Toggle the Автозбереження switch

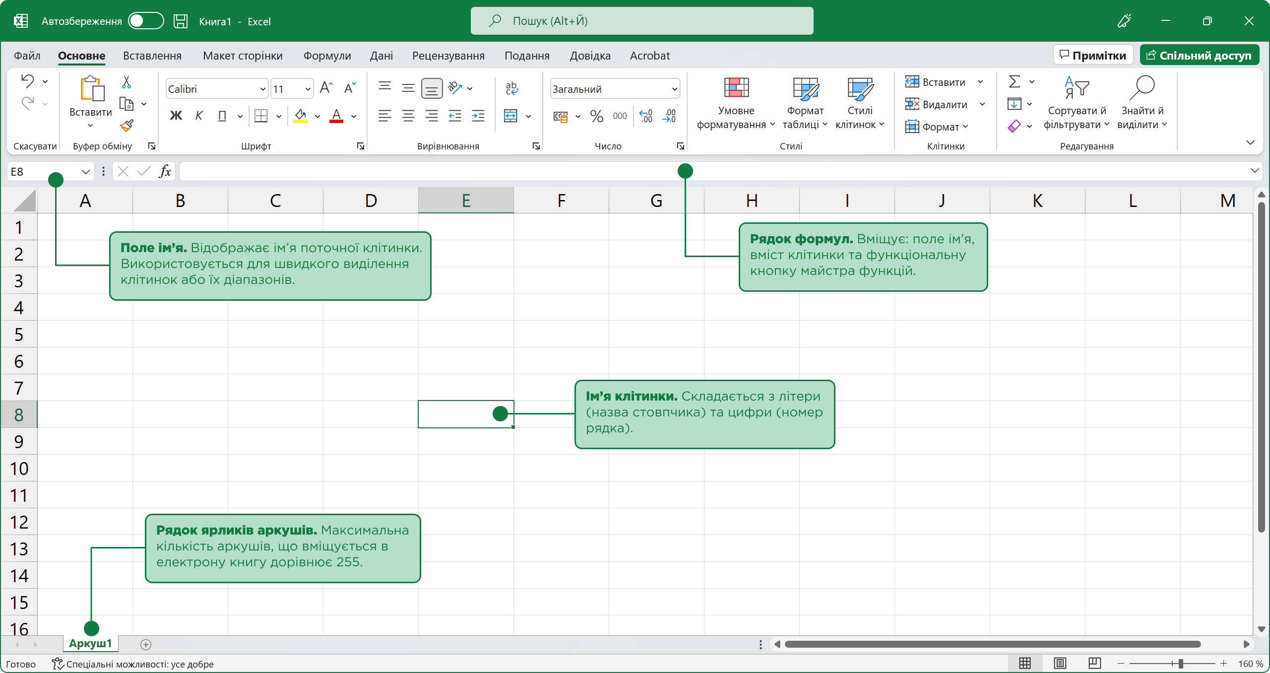tap(145, 21)
